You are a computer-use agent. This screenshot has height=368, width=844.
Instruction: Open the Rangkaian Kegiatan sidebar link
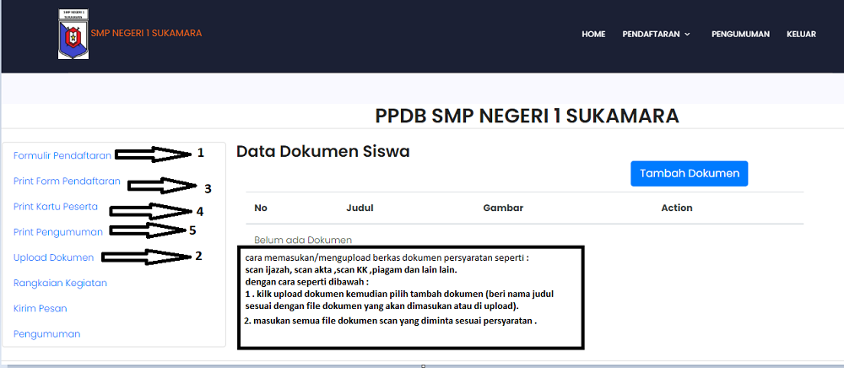tap(60, 283)
